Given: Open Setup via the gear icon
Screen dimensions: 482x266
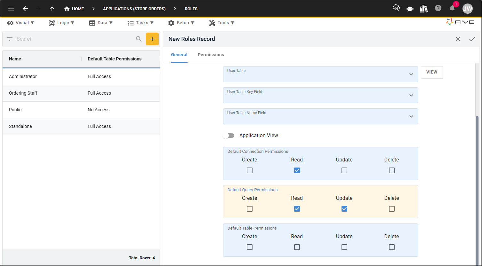Looking at the screenshot, I should coord(172,23).
